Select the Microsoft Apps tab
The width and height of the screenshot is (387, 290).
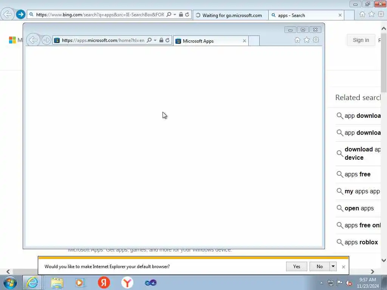pos(211,41)
